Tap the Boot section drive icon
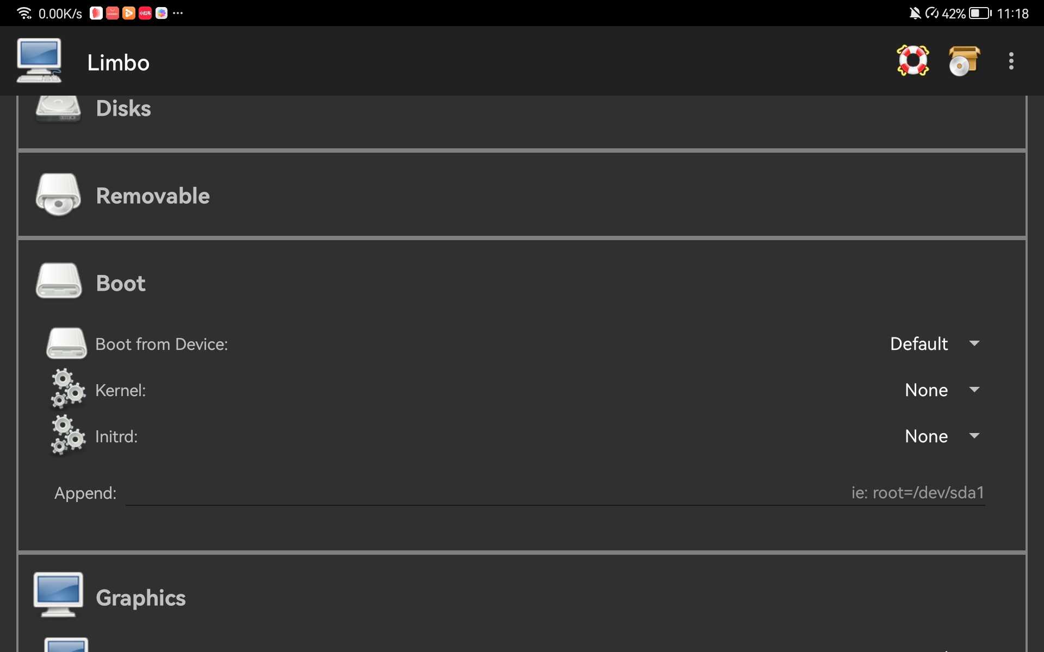This screenshot has height=652, width=1044. point(58,281)
